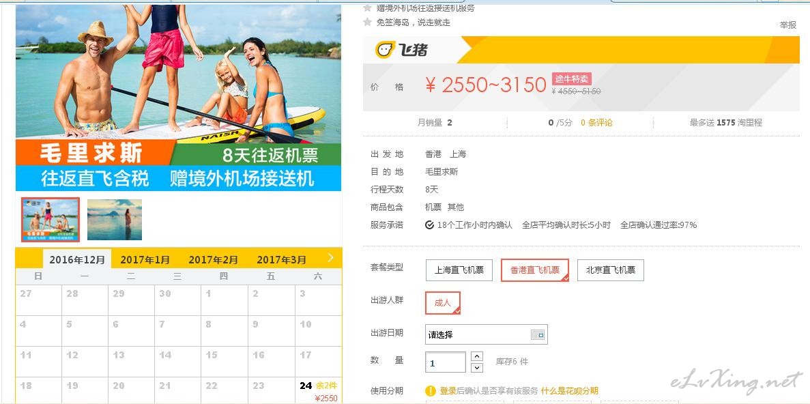Switch calendar to 2017年1月 tab

[x=145, y=260]
